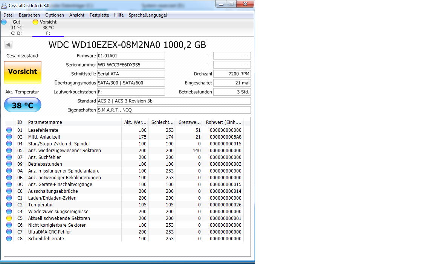434x264 pixels.
Task: Click the Rohwert (Einh.... column header
Action: (223, 122)
